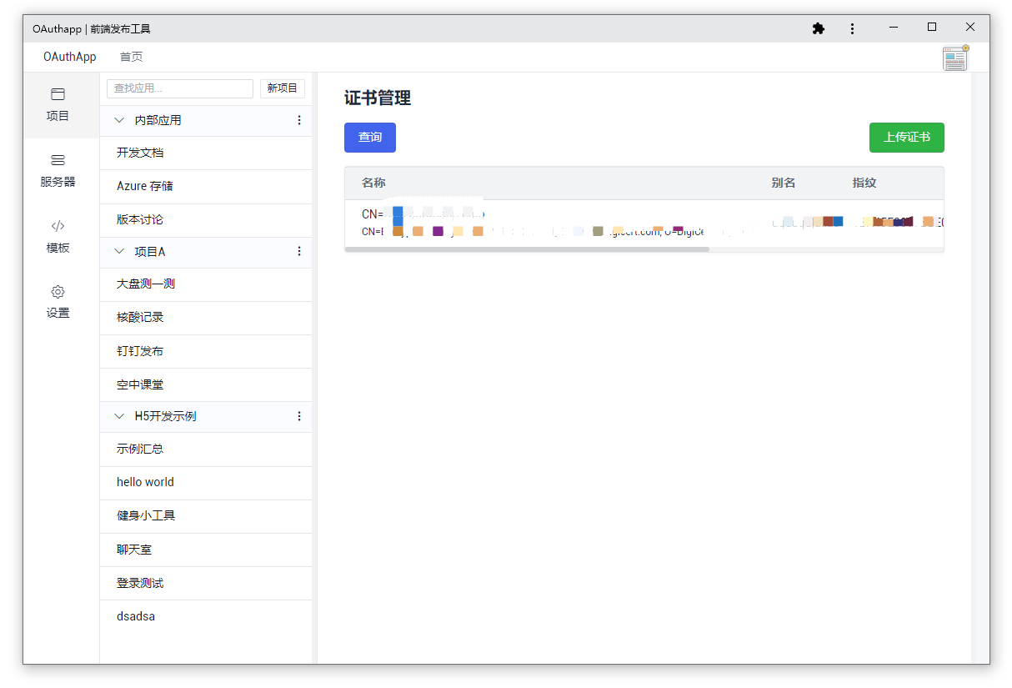Upload a certificate via 上传证书
Viewport: 1012px width, 688px height.
[x=907, y=138]
